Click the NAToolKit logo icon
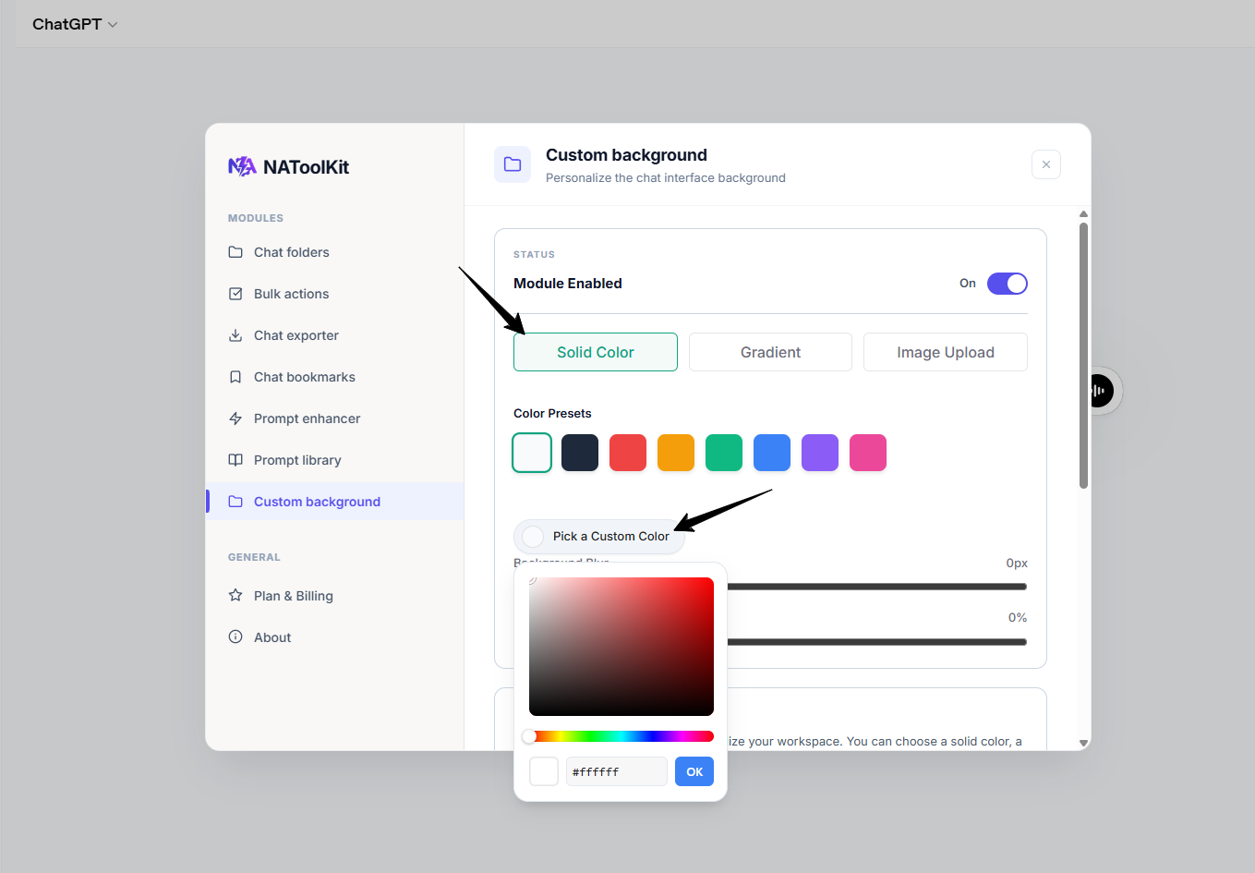The image size is (1255, 873). [242, 166]
